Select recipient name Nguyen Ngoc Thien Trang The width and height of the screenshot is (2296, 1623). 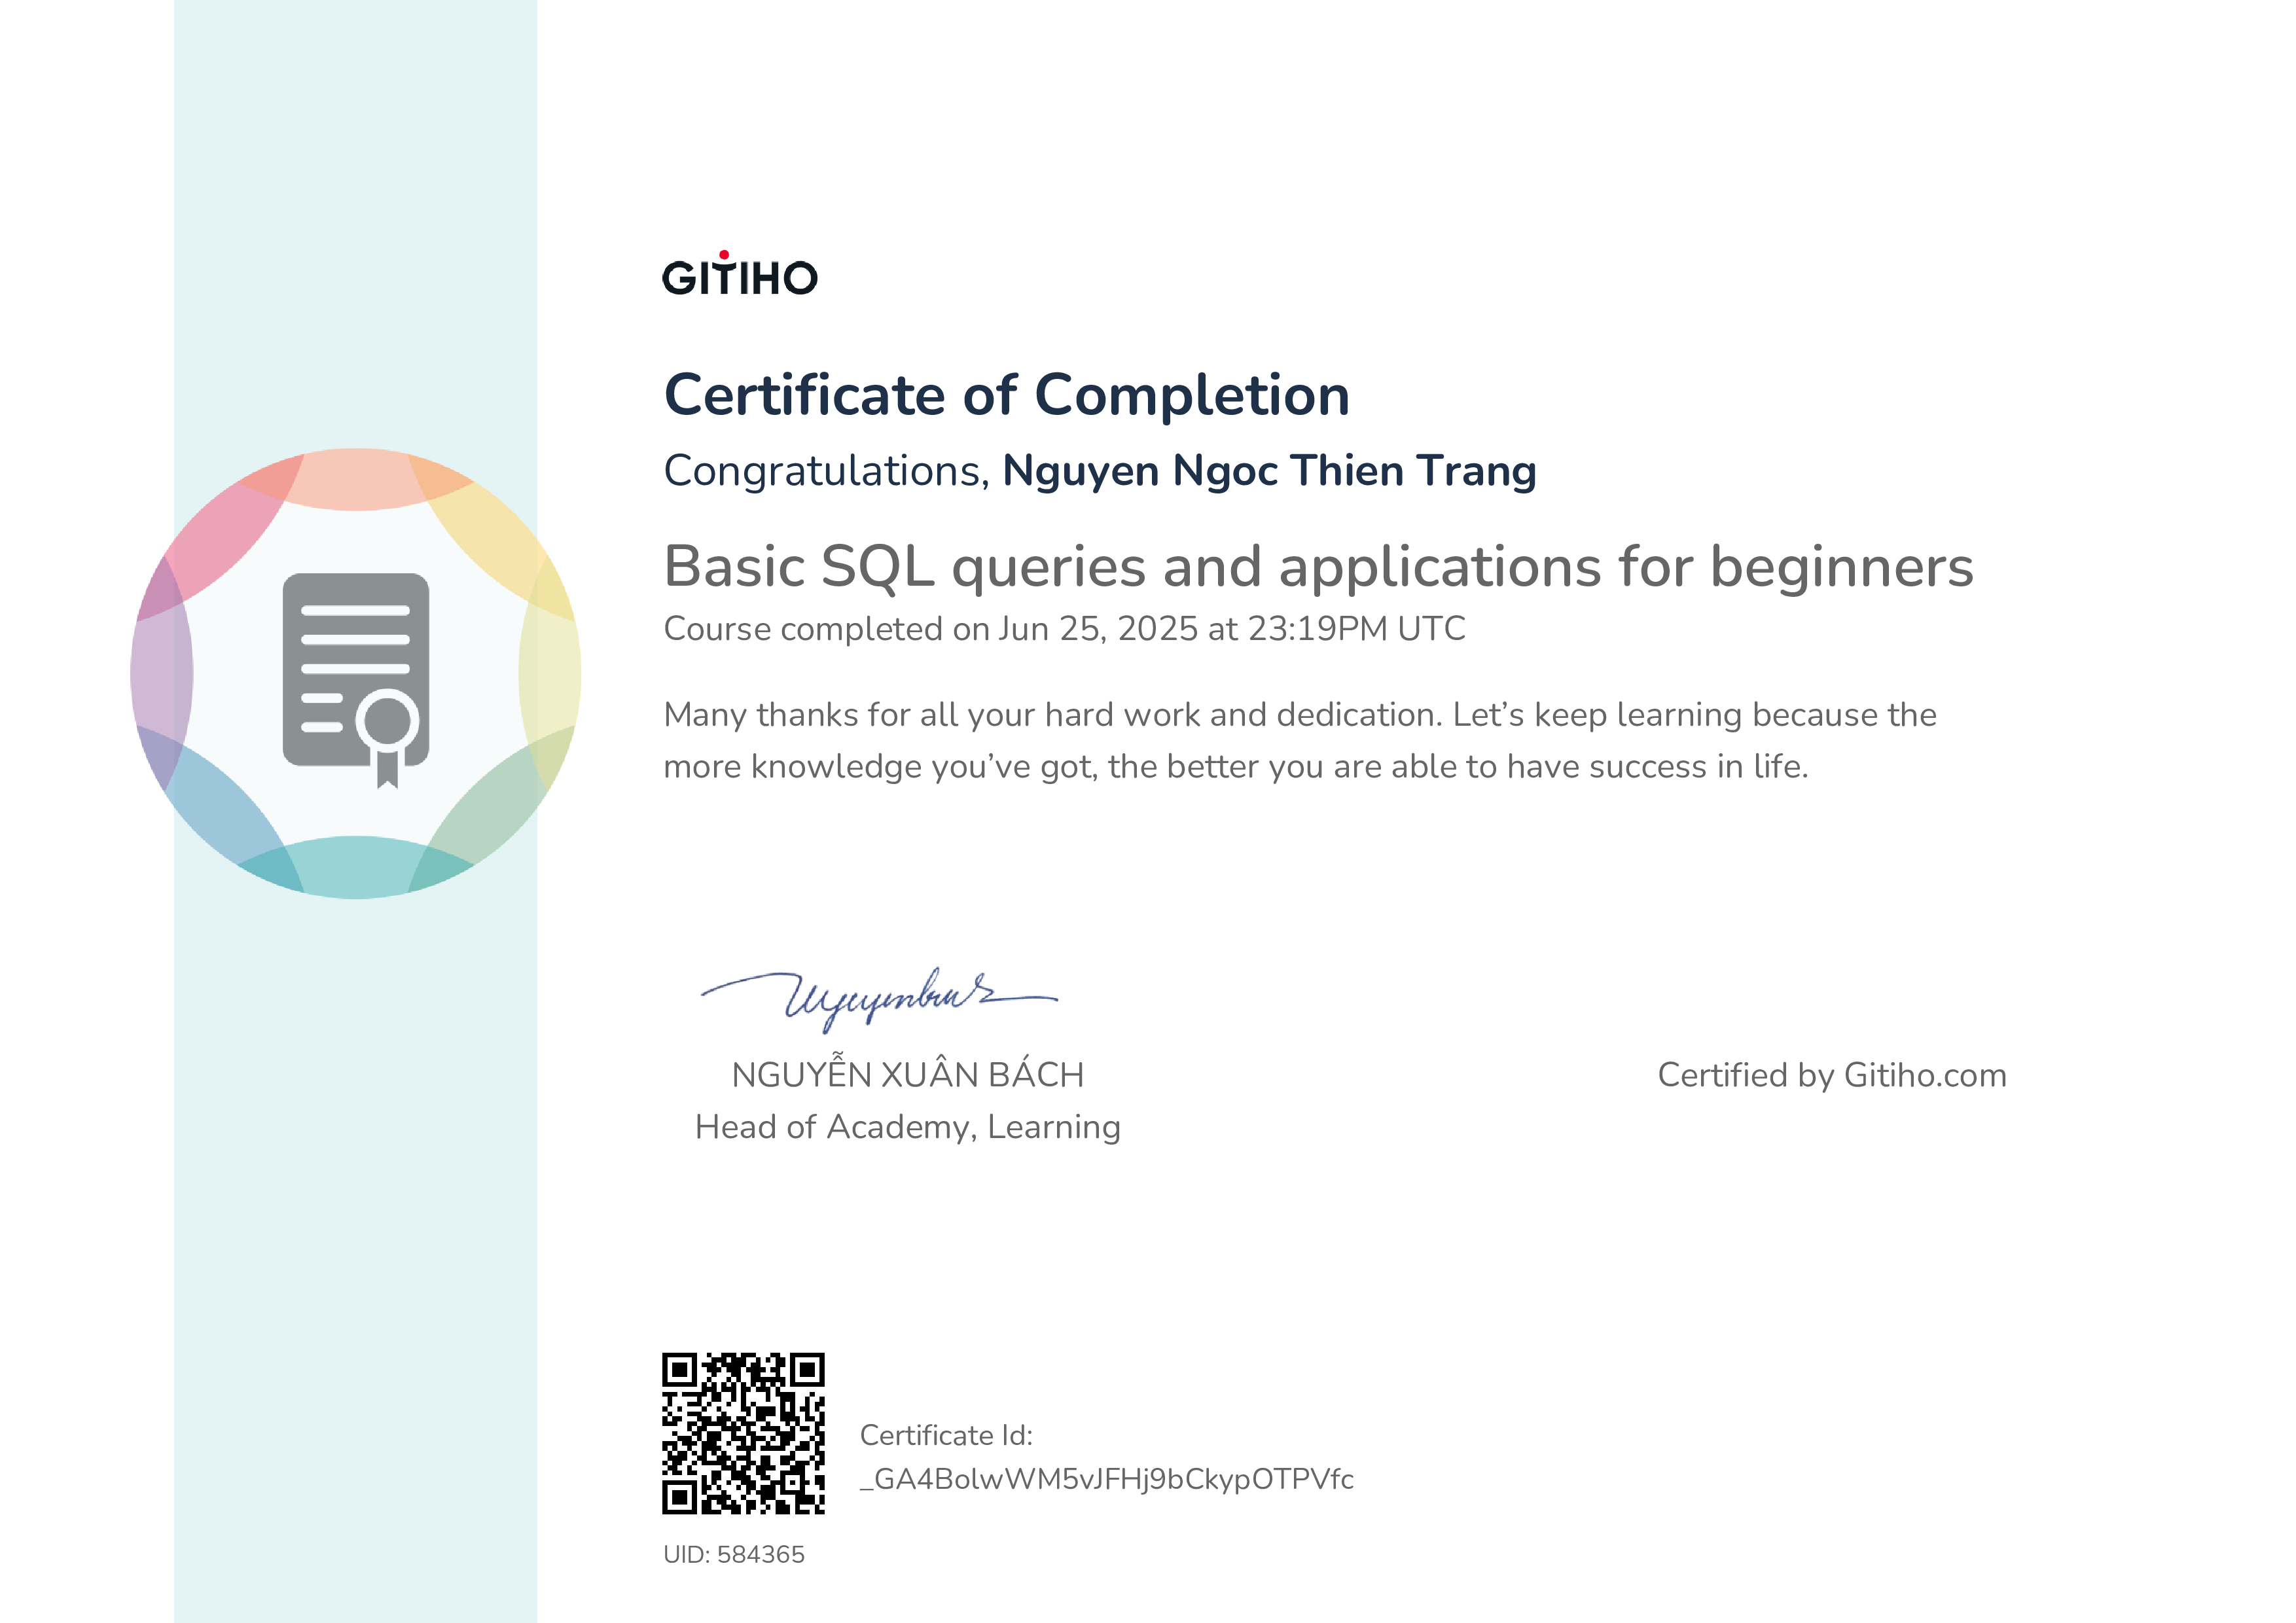[x=1269, y=471]
